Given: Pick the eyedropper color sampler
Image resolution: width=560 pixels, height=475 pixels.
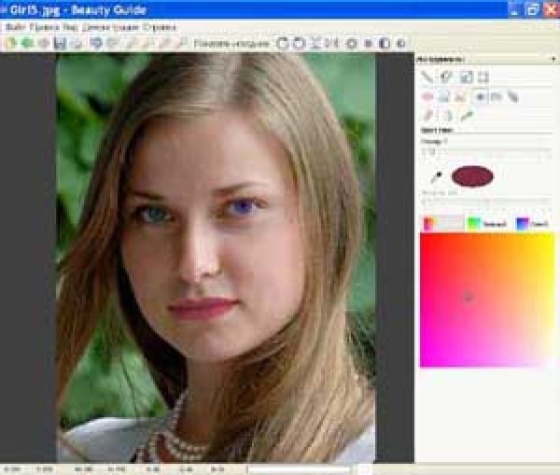Looking at the screenshot, I should coord(437,176).
